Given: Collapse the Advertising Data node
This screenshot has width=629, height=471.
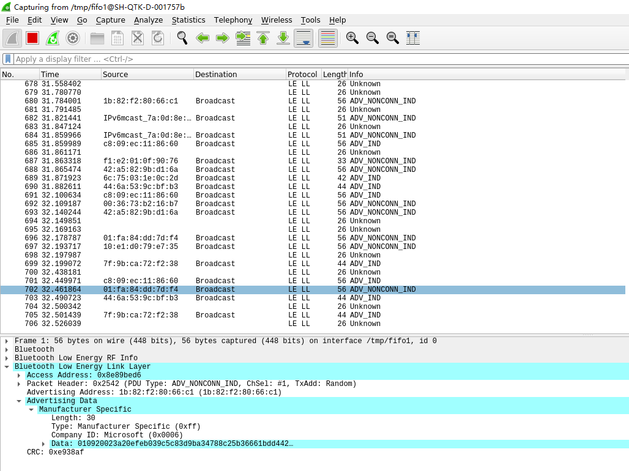Looking at the screenshot, I should point(19,401).
